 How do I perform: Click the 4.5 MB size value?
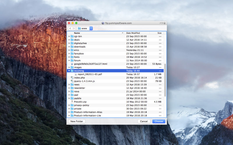pyautogui.click(x=158, y=102)
